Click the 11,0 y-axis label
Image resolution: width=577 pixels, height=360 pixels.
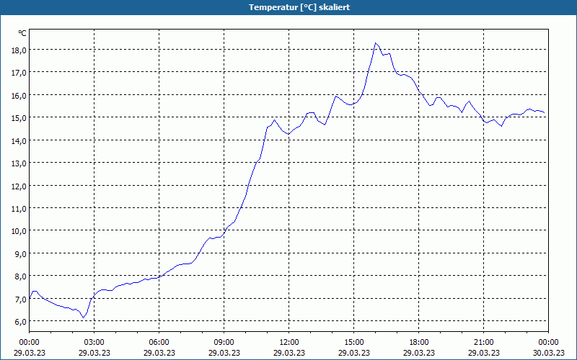19,209
